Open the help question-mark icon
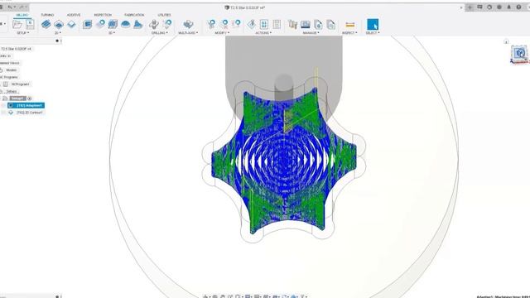530x298 pixels. coord(519,7)
